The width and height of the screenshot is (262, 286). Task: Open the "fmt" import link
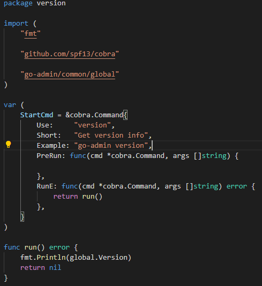click(31, 34)
